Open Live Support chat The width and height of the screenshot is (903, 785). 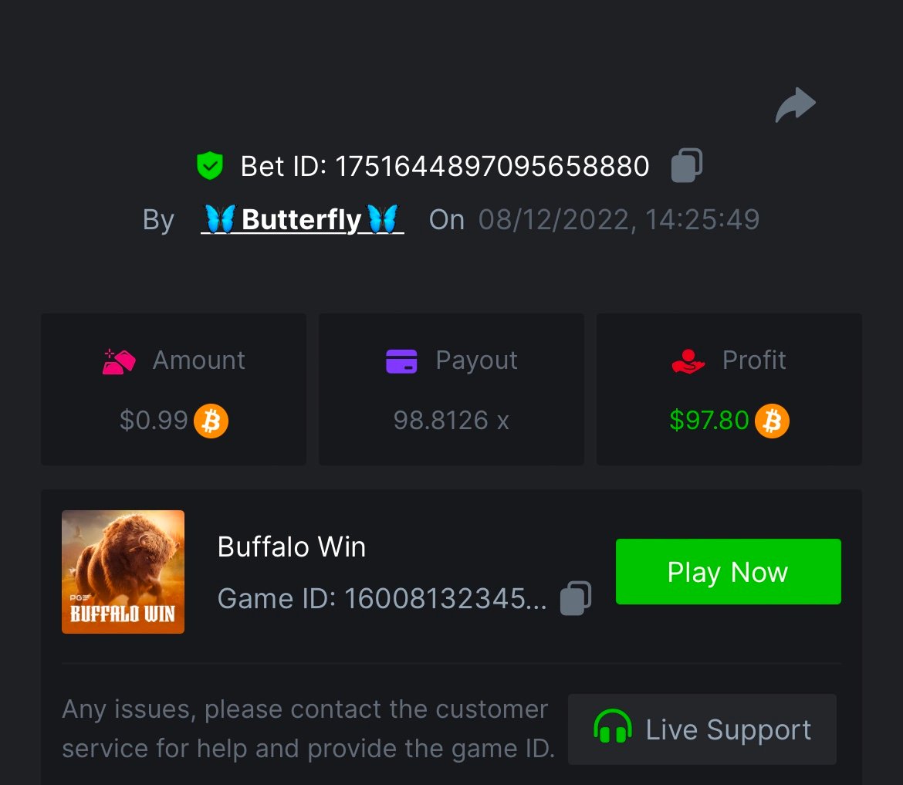pyautogui.click(x=702, y=729)
